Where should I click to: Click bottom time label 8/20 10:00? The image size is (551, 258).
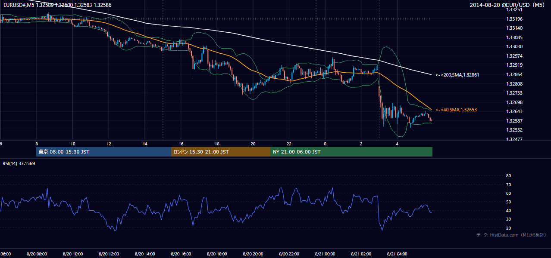(72, 254)
